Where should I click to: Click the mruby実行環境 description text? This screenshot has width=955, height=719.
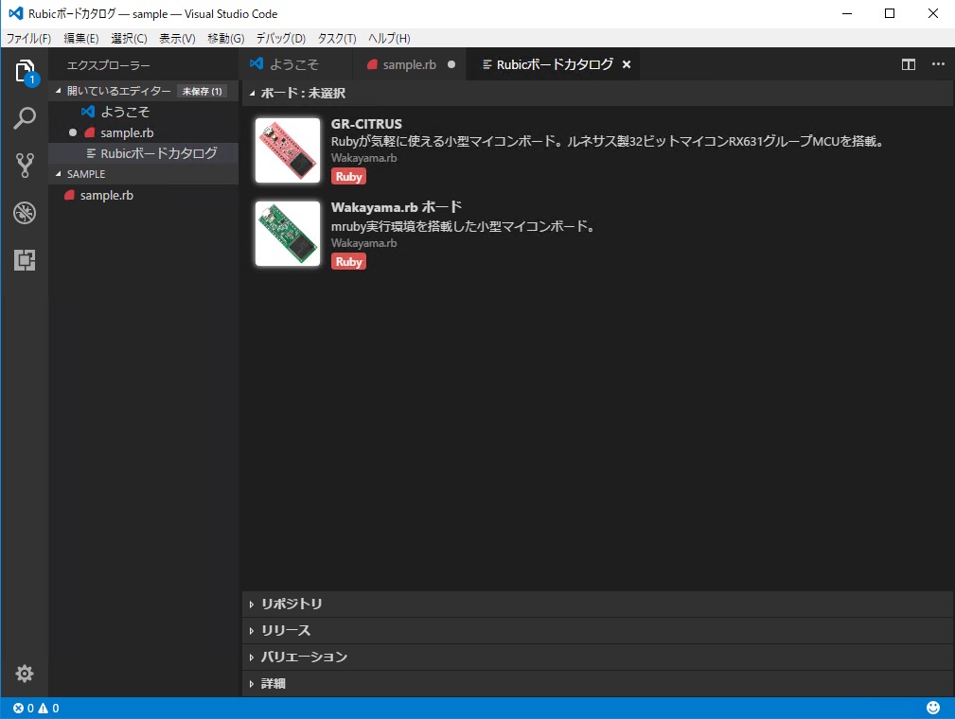[463, 226]
